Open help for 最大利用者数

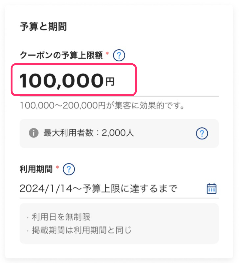point(202,133)
